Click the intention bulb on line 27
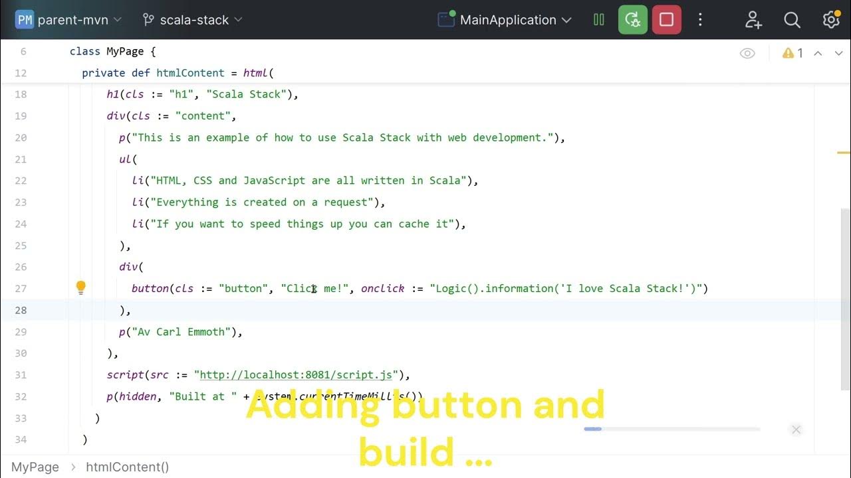 pos(80,287)
